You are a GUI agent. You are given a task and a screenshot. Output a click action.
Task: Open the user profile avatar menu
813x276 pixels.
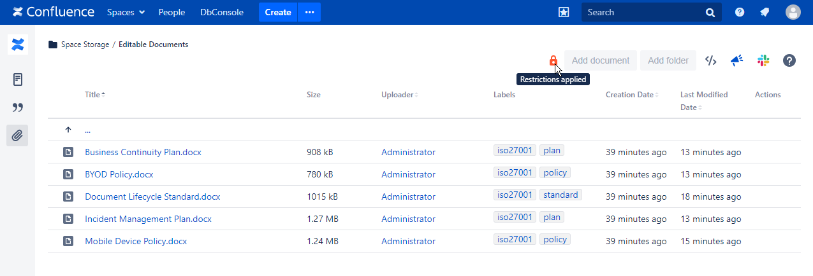tap(793, 12)
